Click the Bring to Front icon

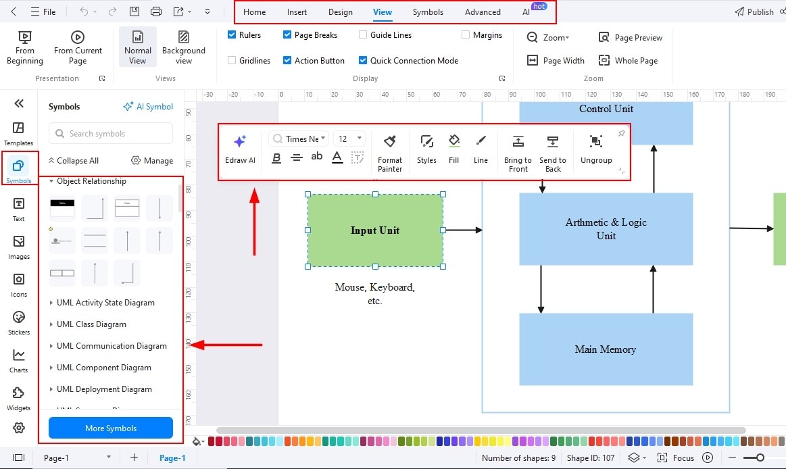pyautogui.click(x=517, y=150)
